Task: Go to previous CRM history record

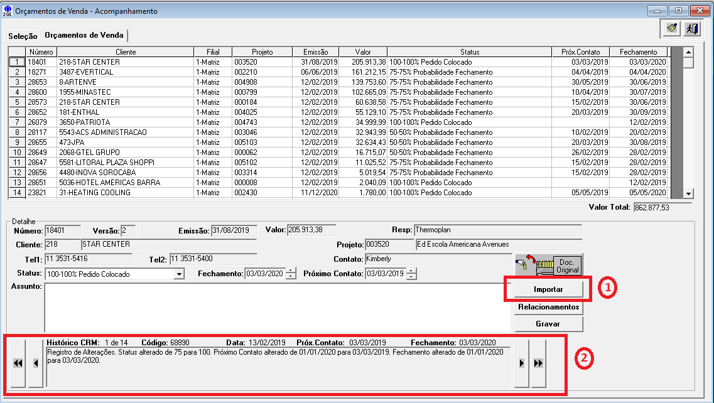Action: (36, 363)
